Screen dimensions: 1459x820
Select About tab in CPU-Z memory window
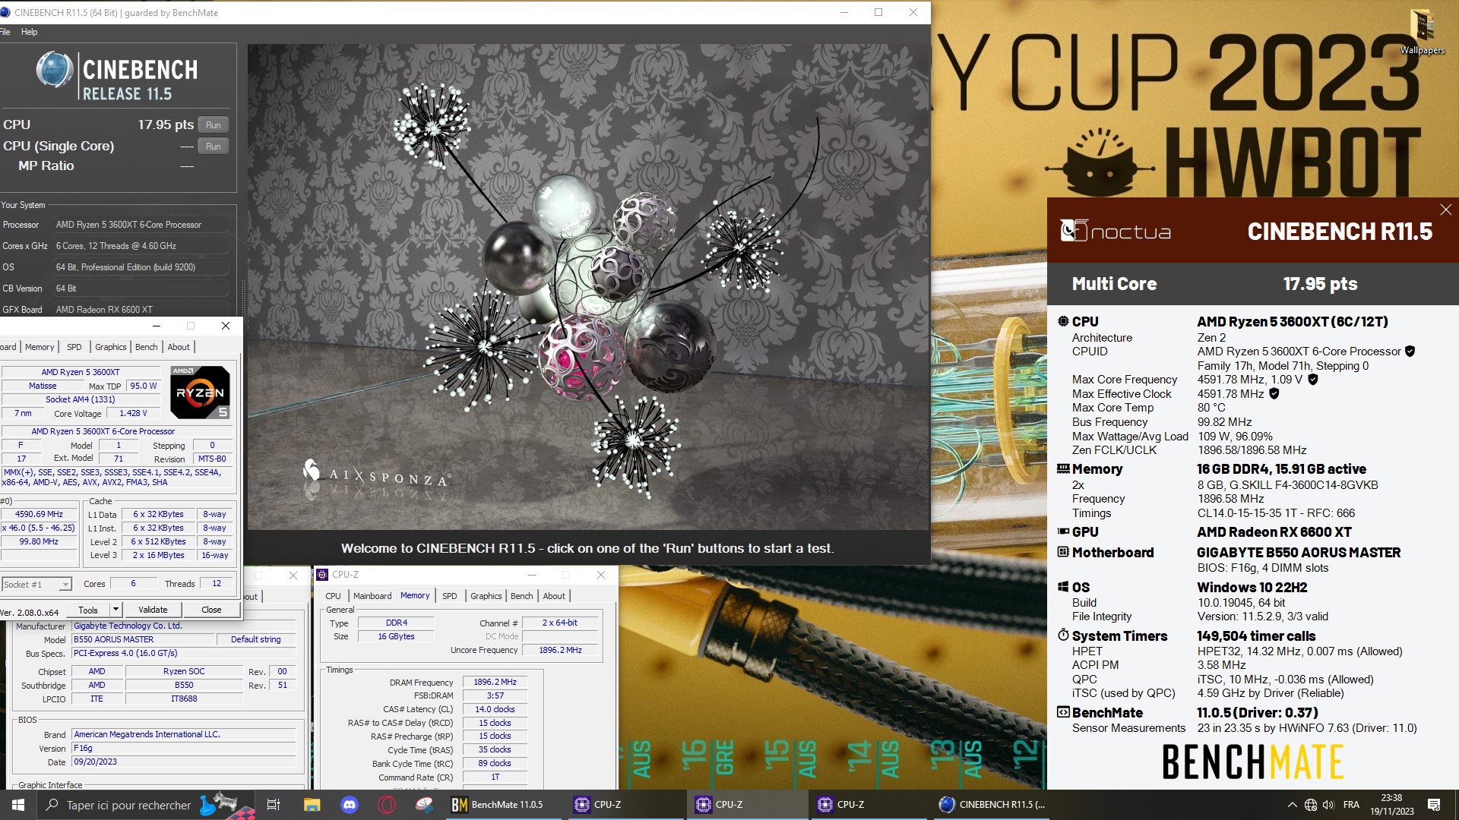pyautogui.click(x=554, y=596)
